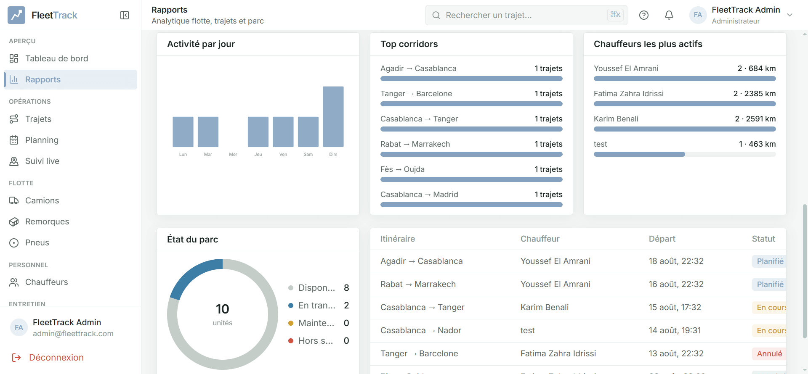Click the FleetTrack logo icon
This screenshot has width=808, height=374.
pyautogui.click(x=16, y=15)
